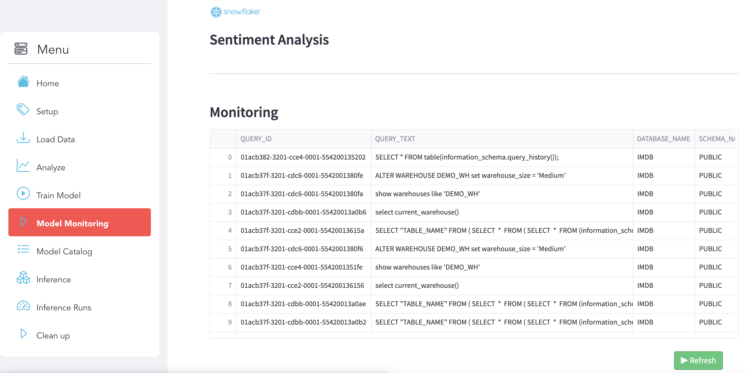Click the Analyze line chart icon

click(x=23, y=166)
